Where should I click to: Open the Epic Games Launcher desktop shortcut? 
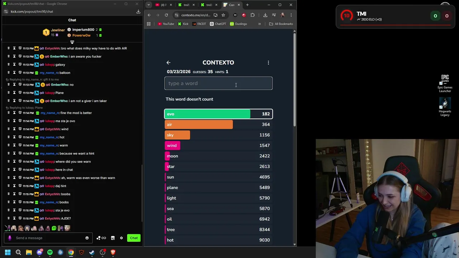(445, 83)
